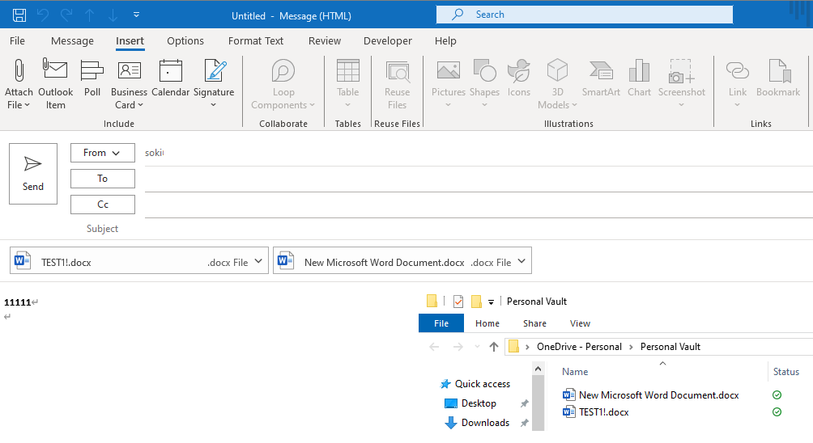The width and height of the screenshot is (813, 443).
Task: Insert a SmartArt graphic
Action: click(601, 78)
